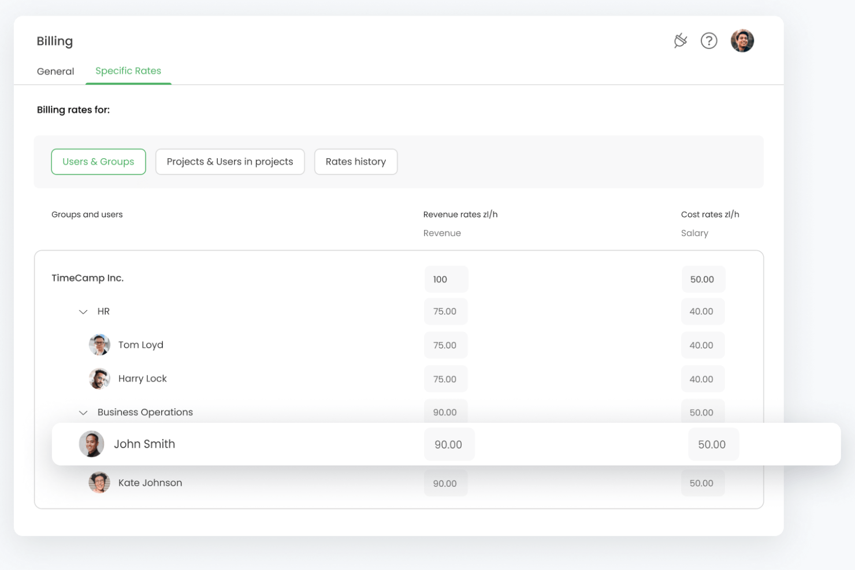Image resolution: width=855 pixels, height=570 pixels.
Task: Edit Kate Johnson's revenue rate
Action: point(445,483)
